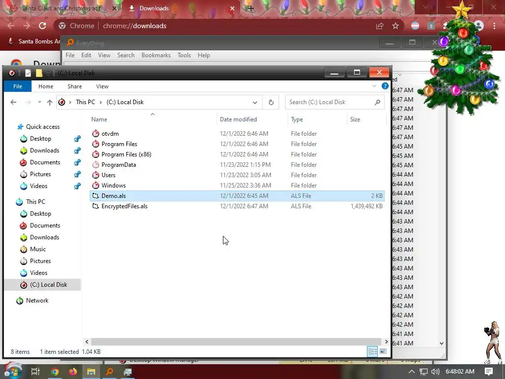Viewport: 505px width, 379px height.
Task: Show hidden system tray icons
Action: pos(412,372)
